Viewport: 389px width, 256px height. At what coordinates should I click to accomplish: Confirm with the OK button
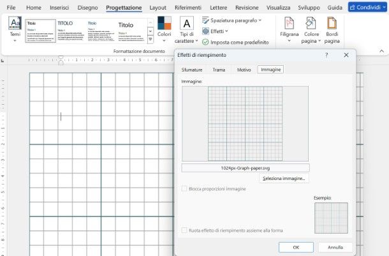(296, 246)
